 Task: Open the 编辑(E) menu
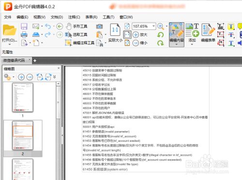coord(22,17)
